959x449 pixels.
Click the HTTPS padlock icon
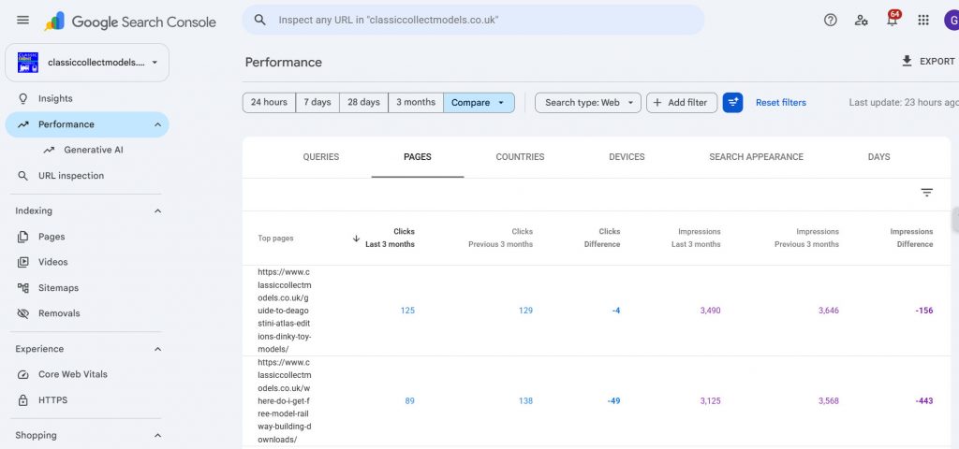click(x=23, y=400)
